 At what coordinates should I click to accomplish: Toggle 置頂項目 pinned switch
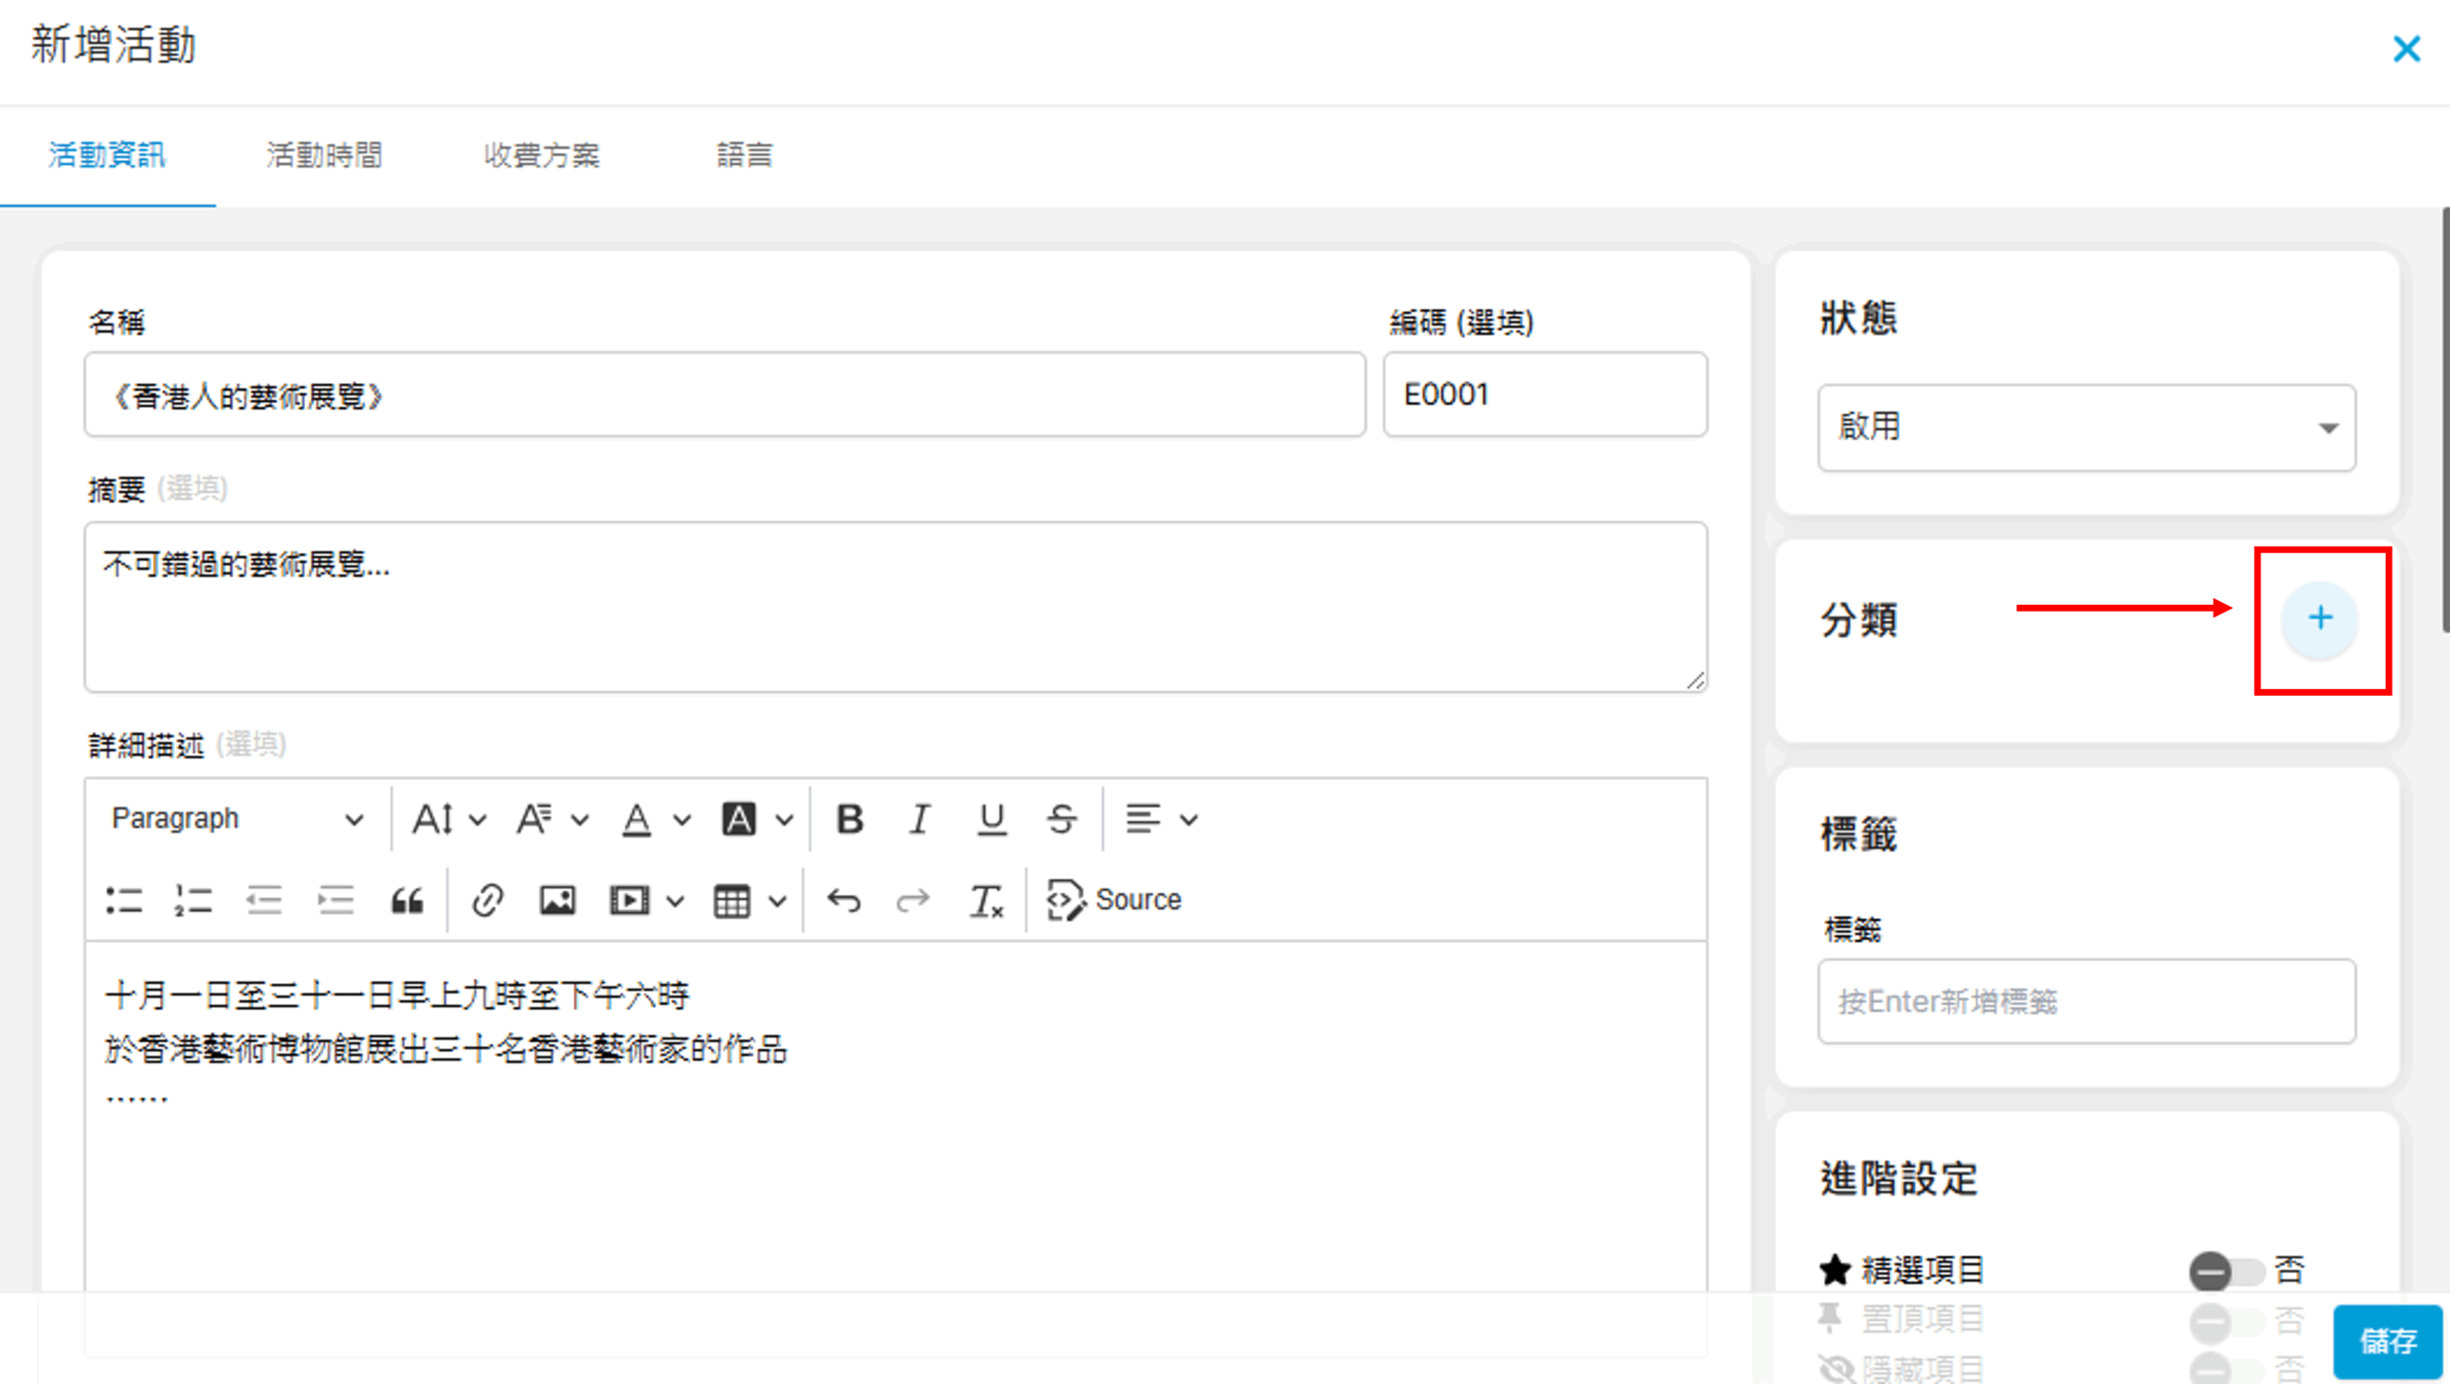(2224, 1321)
